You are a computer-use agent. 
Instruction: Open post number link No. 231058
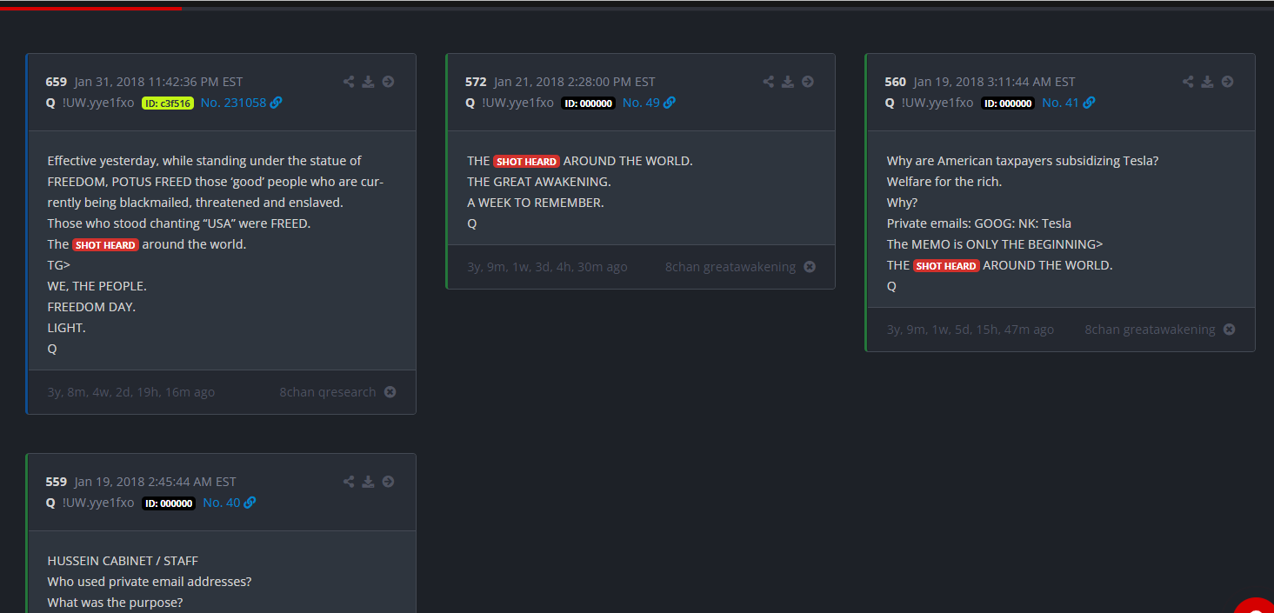[233, 103]
